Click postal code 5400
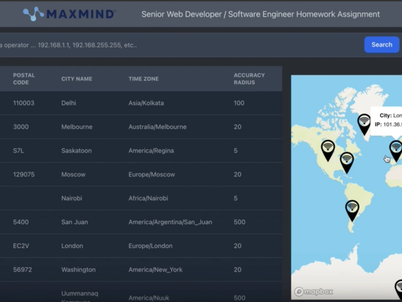The image size is (402, 302). coord(21,222)
